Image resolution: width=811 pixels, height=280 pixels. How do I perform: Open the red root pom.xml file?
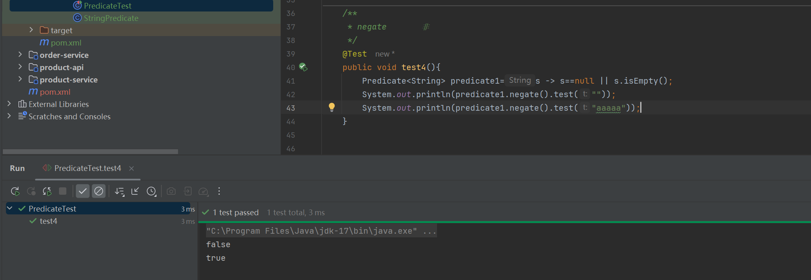coord(55,92)
